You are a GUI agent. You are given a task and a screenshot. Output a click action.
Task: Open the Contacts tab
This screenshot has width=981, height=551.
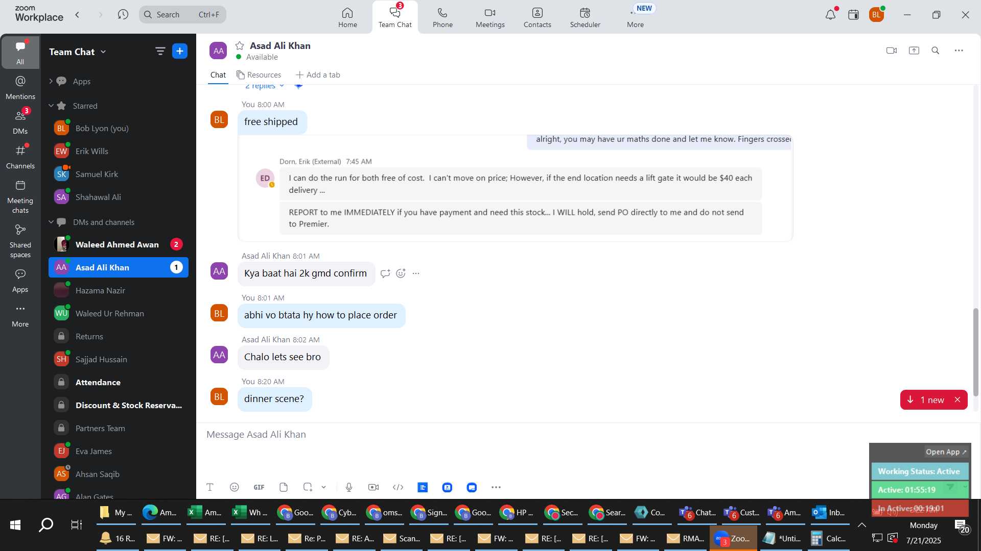pos(537,18)
